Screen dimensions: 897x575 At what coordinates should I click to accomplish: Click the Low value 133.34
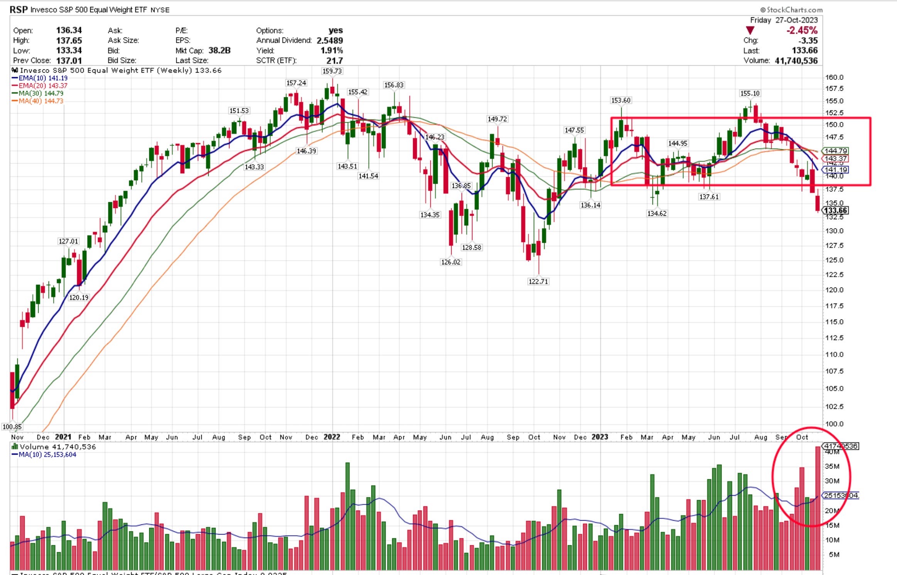click(69, 51)
